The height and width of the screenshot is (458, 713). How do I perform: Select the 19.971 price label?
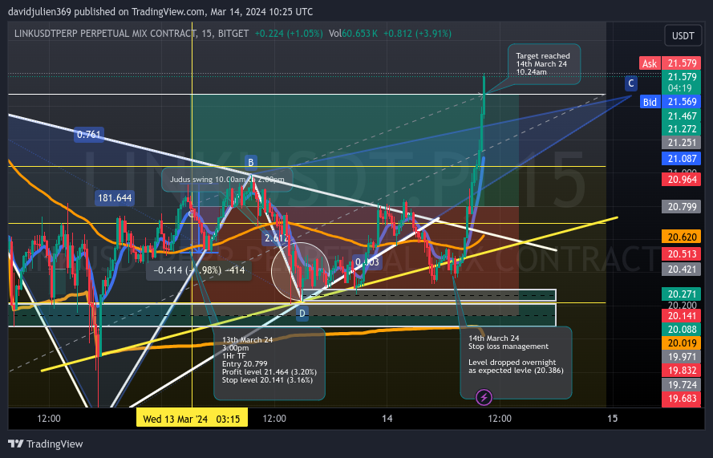pos(681,357)
